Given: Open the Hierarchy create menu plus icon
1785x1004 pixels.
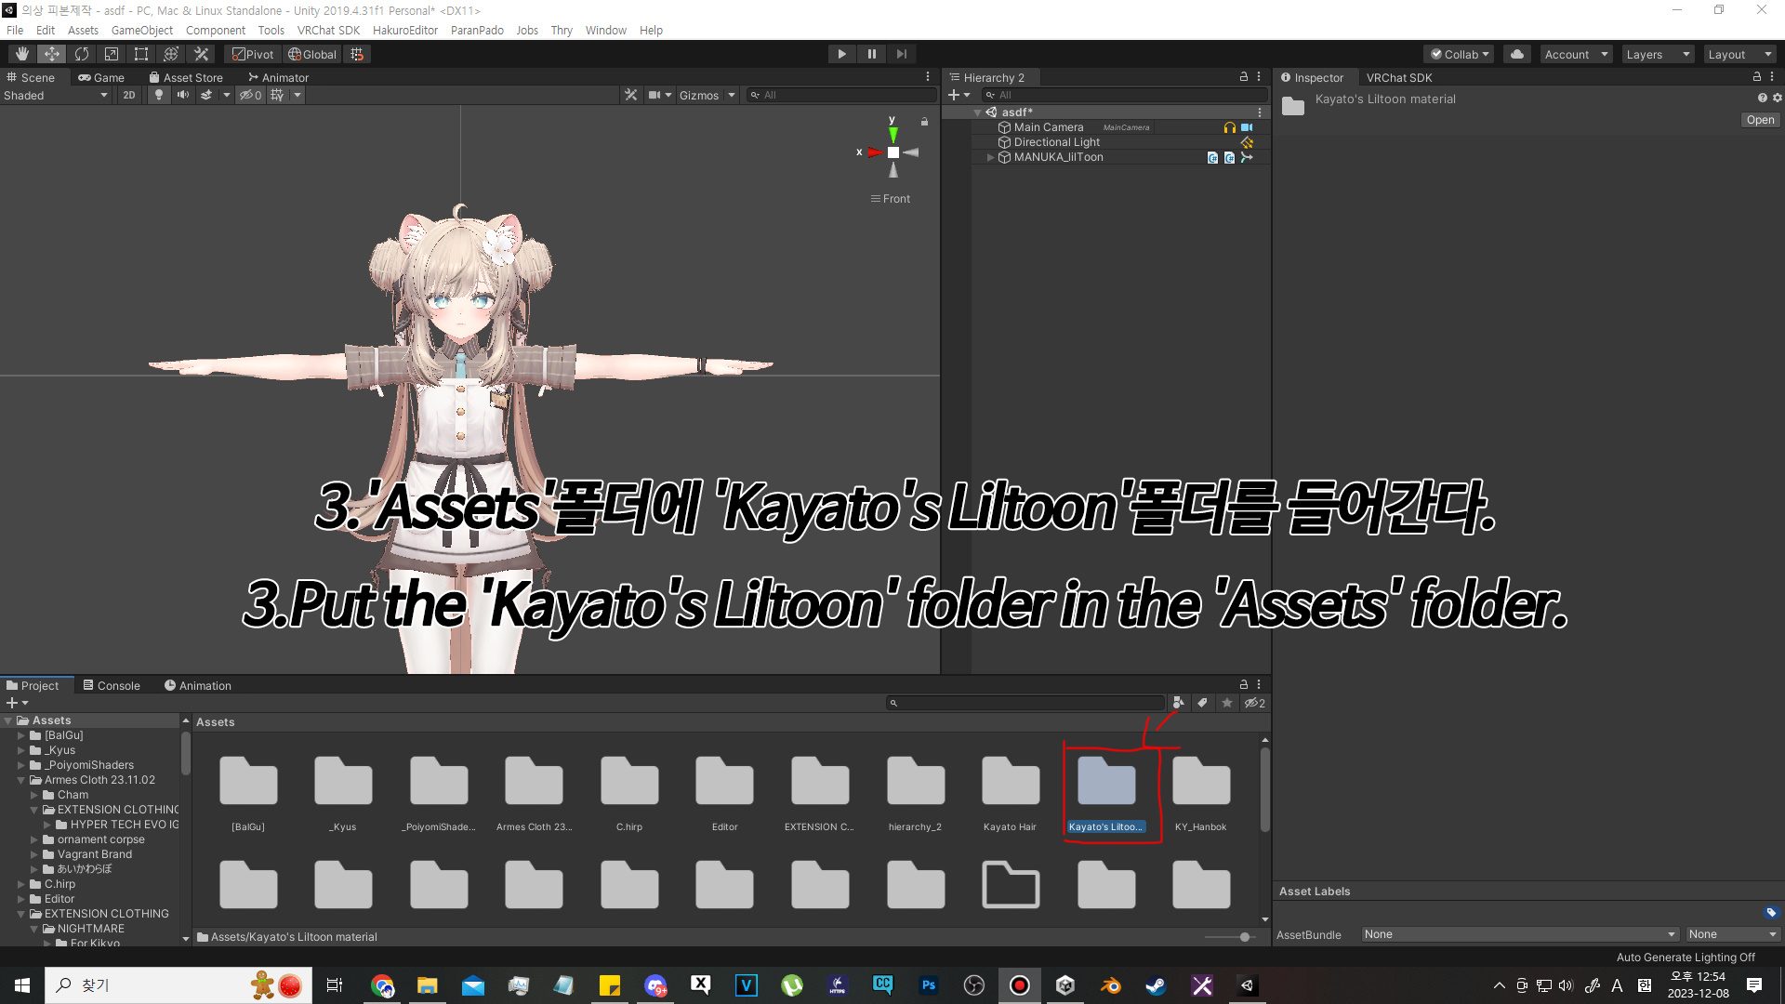Looking at the screenshot, I should pyautogui.click(x=955, y=94).
